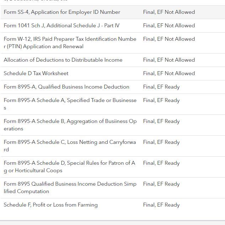Click status for Form 1041 Sch J

tap(169, 26)
